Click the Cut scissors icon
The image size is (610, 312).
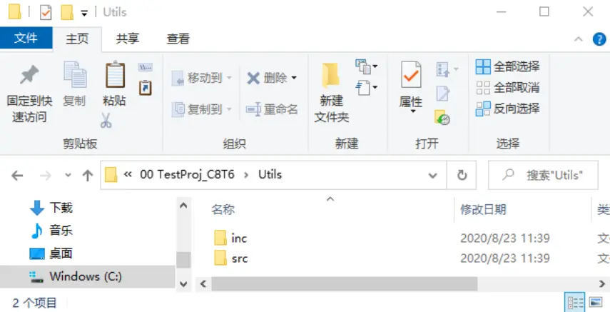106,121
